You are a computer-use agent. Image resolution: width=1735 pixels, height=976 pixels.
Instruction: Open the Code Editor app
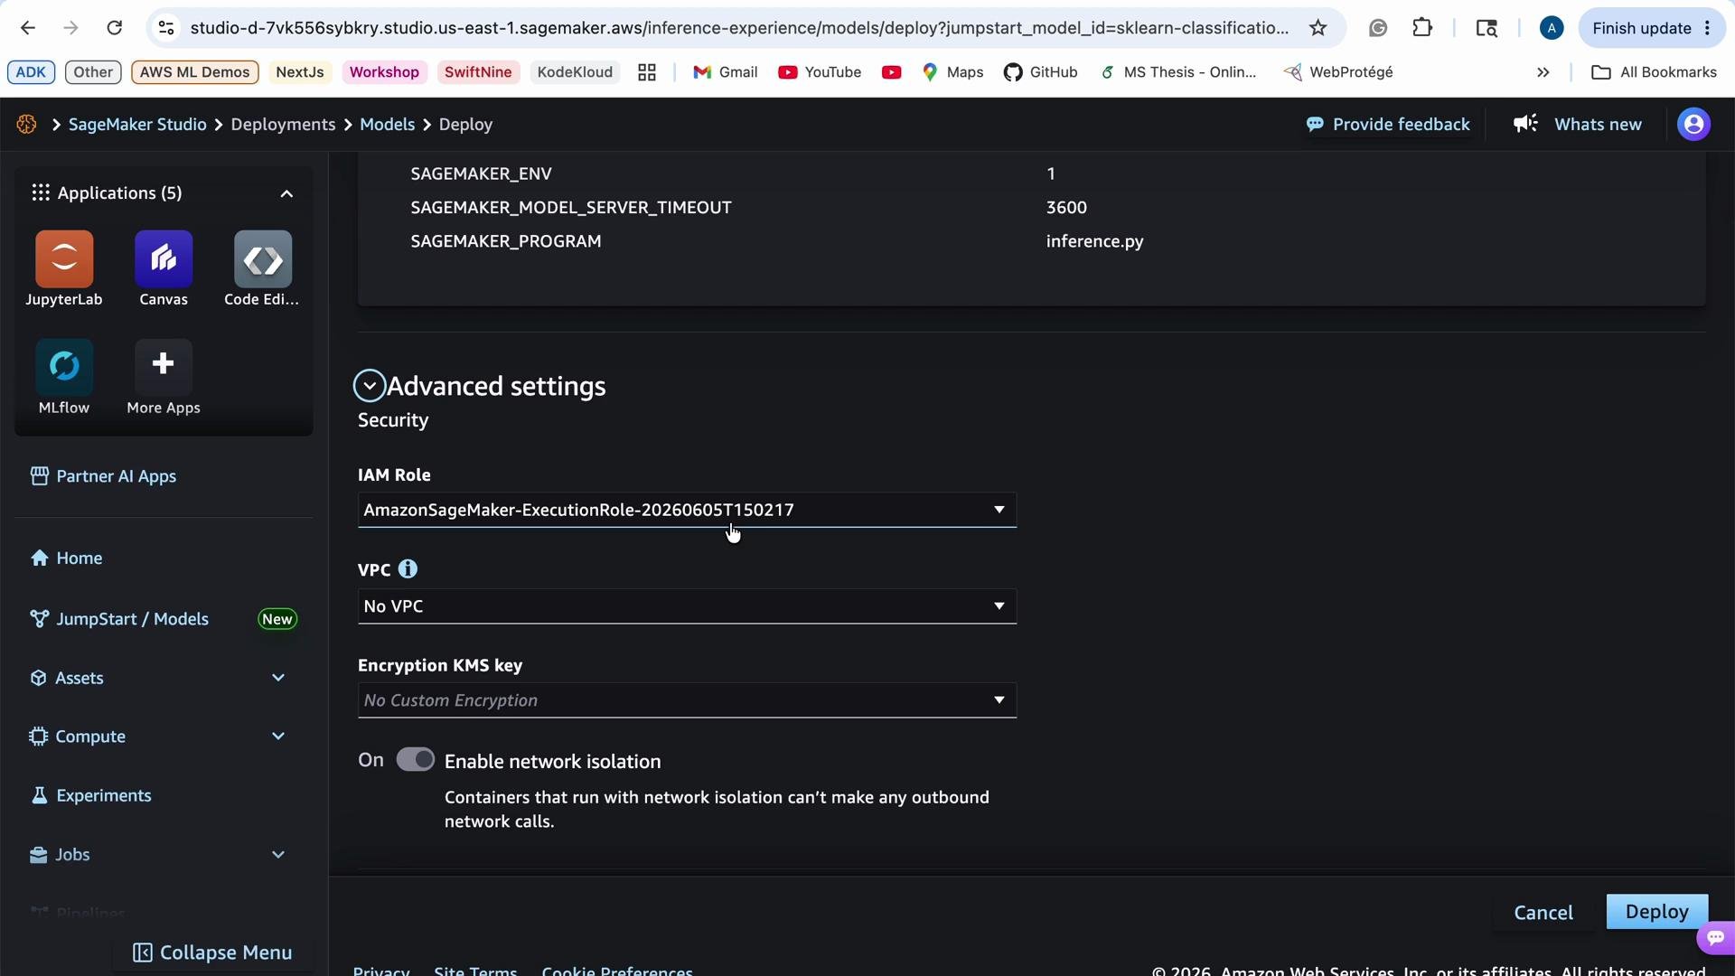(262, 268)
